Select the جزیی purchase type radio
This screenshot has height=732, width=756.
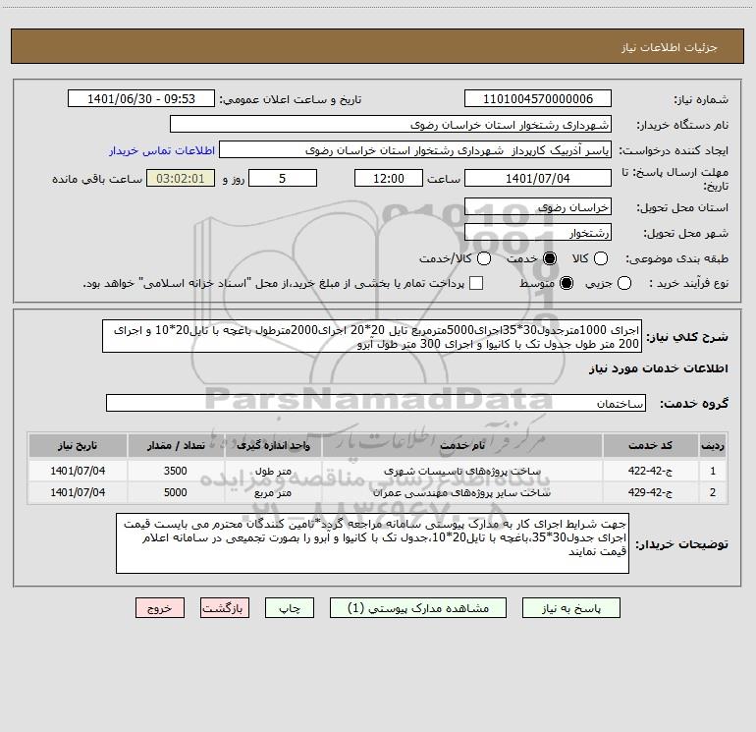point(623,283)
